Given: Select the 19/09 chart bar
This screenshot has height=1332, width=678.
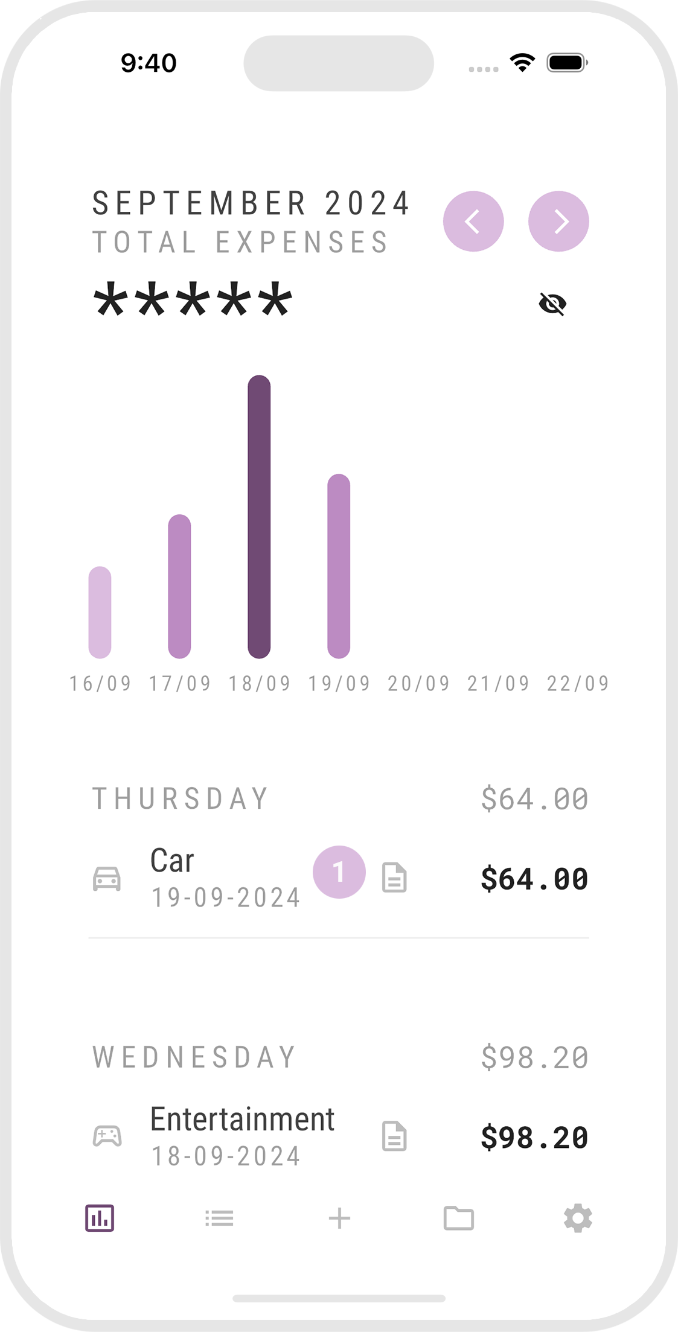Looking at the screenshot, I should tap(339, 566).
